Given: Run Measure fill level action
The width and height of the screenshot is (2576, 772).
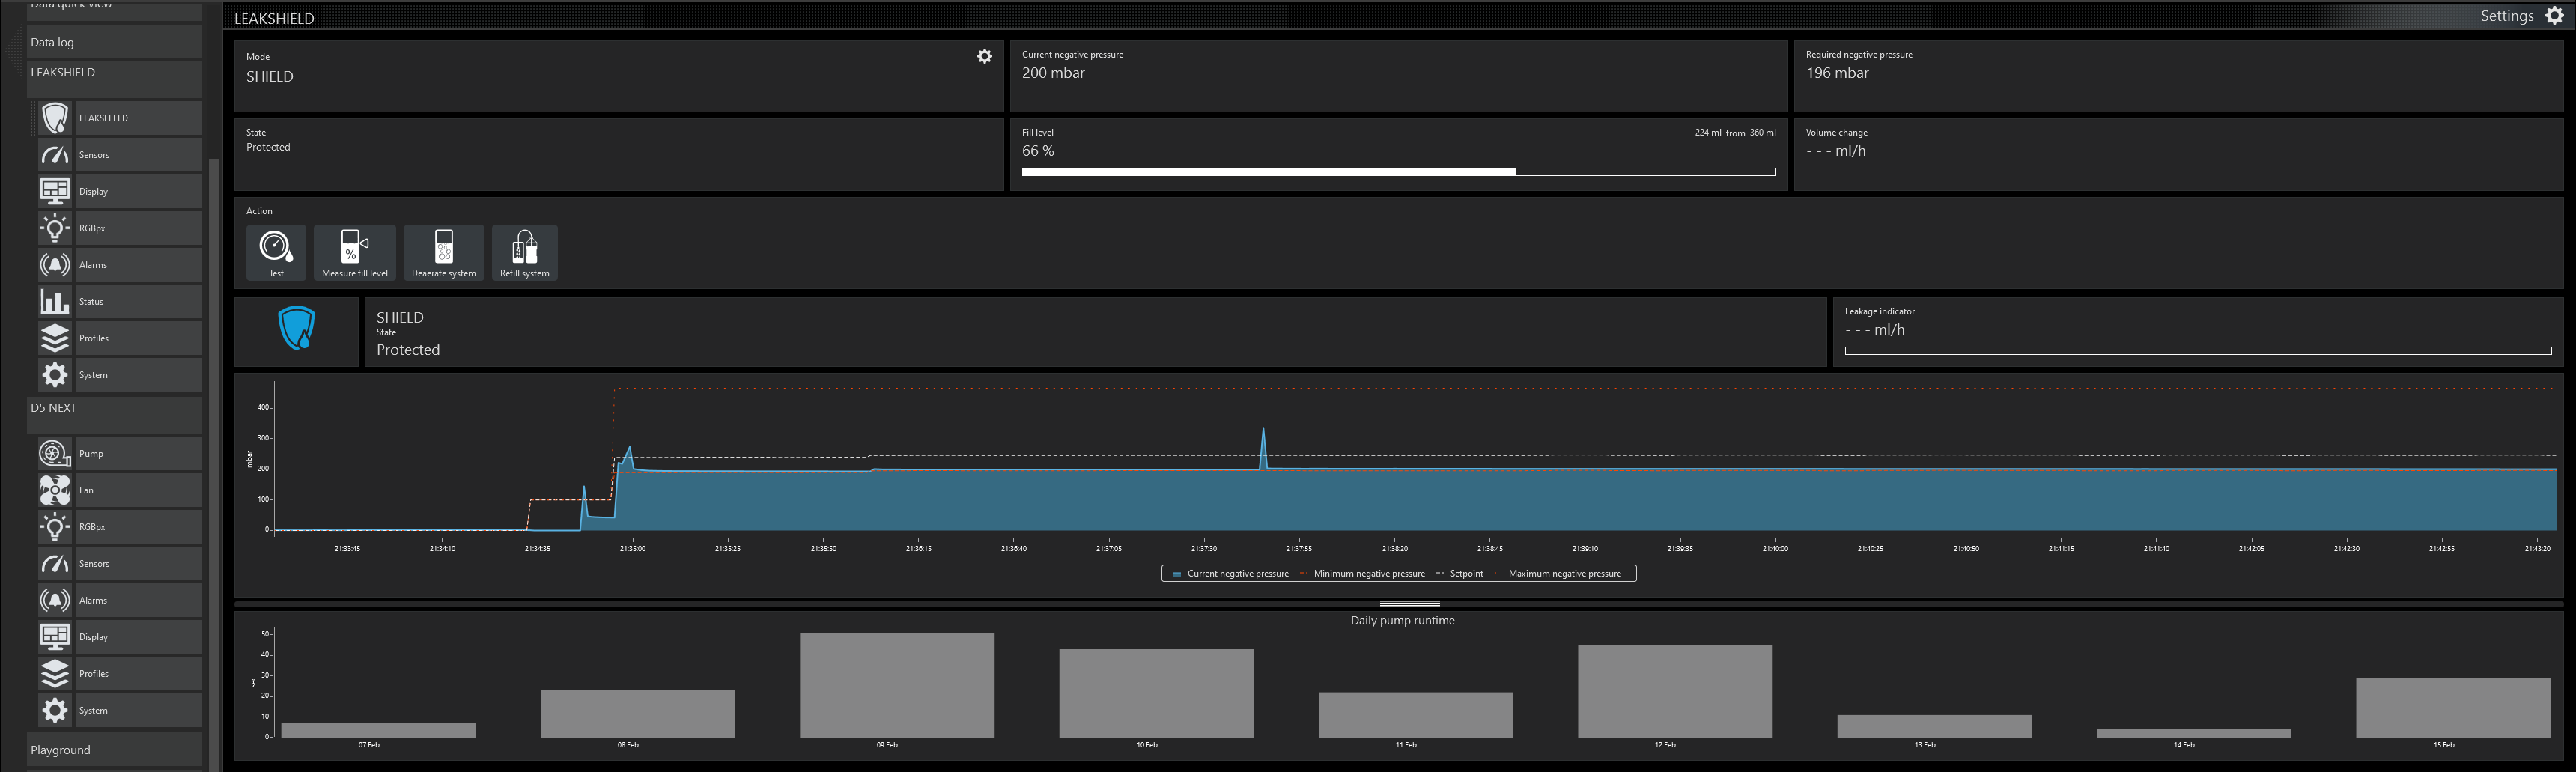Looking at the screenshot, I should click(355, 252).
